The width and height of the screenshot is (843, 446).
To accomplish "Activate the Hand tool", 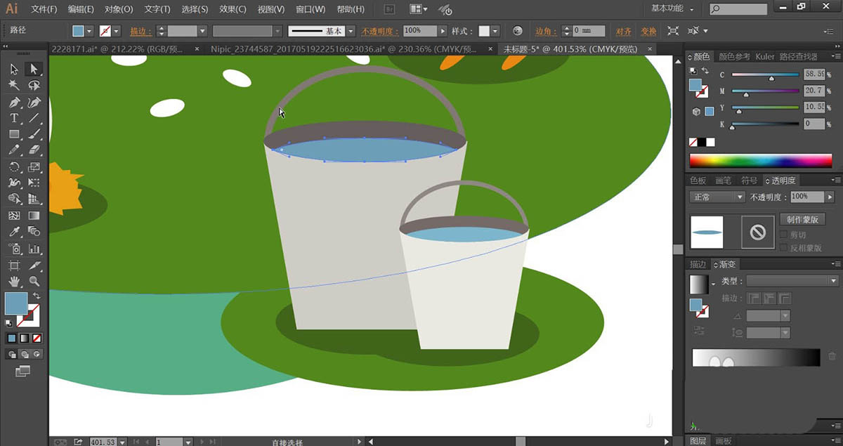I will tap(14, 282).
